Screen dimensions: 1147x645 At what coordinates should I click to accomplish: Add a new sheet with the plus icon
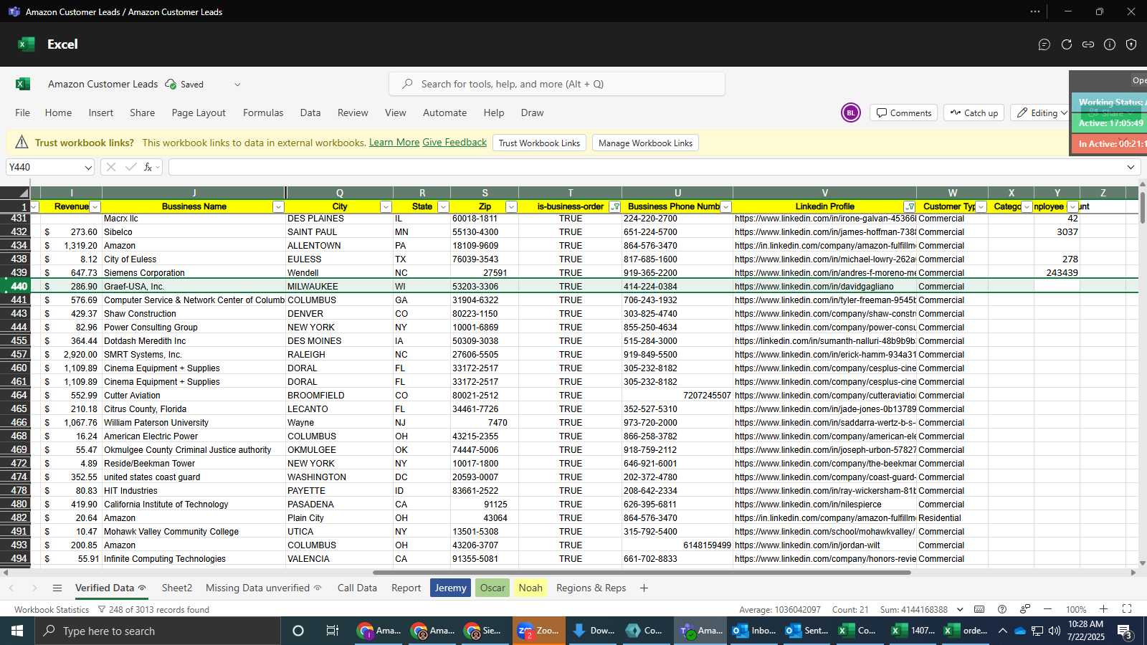click(644, 588)
